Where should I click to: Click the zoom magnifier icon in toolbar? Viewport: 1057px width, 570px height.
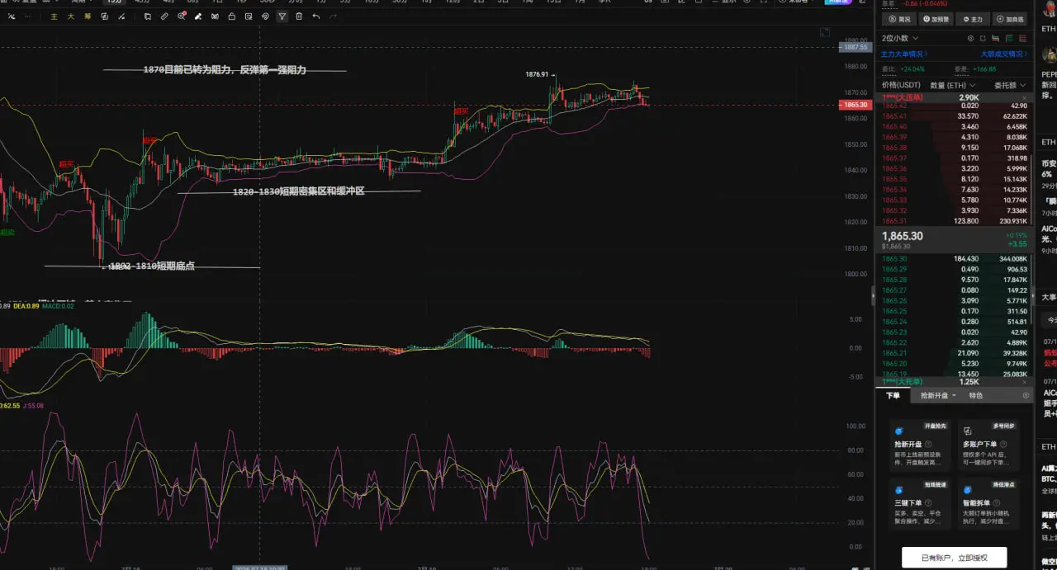point(181,16)
